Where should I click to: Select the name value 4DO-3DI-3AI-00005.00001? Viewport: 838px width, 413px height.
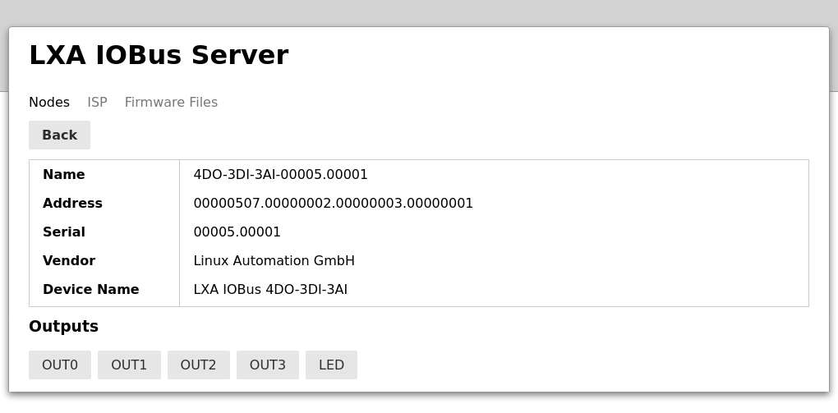coord(281,175)
